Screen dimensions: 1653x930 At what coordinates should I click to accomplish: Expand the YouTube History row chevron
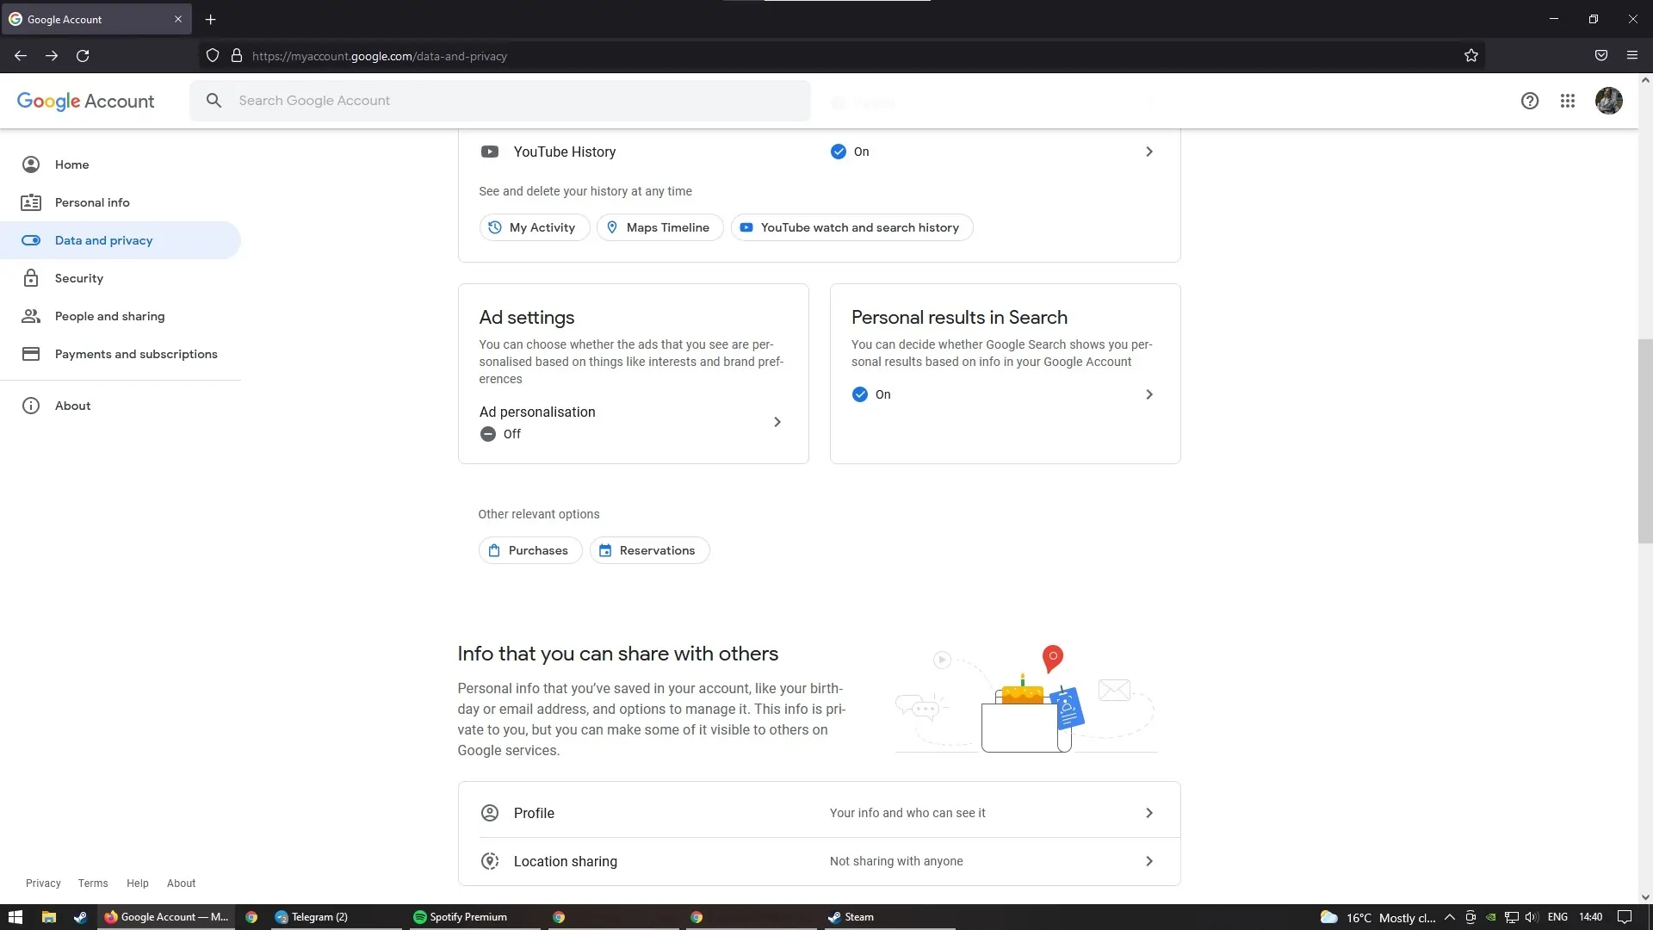click(x=1148, y=152)
